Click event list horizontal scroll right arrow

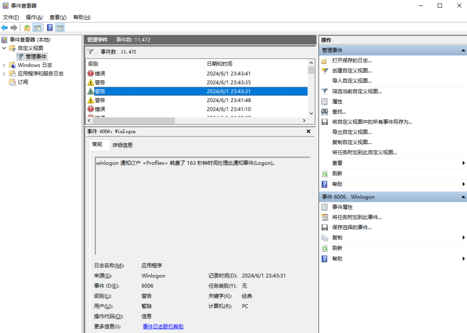[304, 120]
